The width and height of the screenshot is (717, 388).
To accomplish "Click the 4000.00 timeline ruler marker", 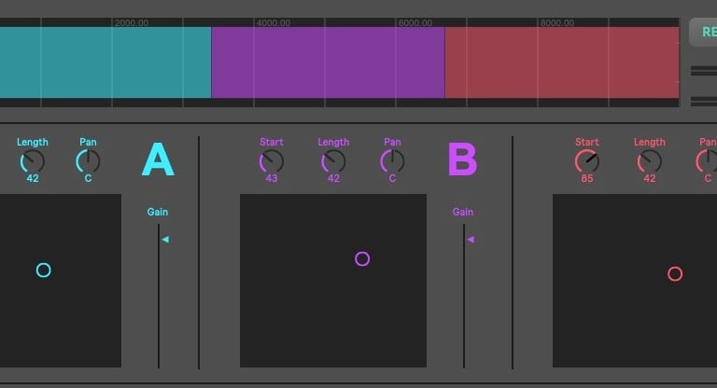I will pos(273,22).
